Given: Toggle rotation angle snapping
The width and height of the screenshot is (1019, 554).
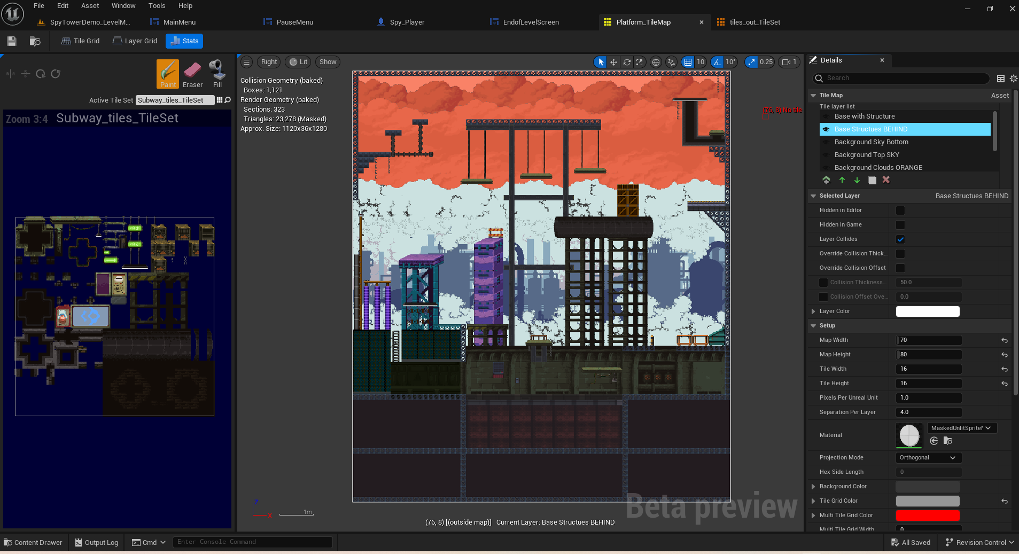Looking at the screenshot, I should [x=717, y=62].
